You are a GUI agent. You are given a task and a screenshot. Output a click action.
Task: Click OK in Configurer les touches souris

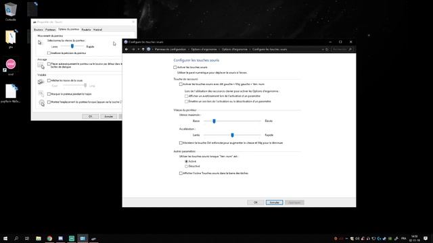256,202
